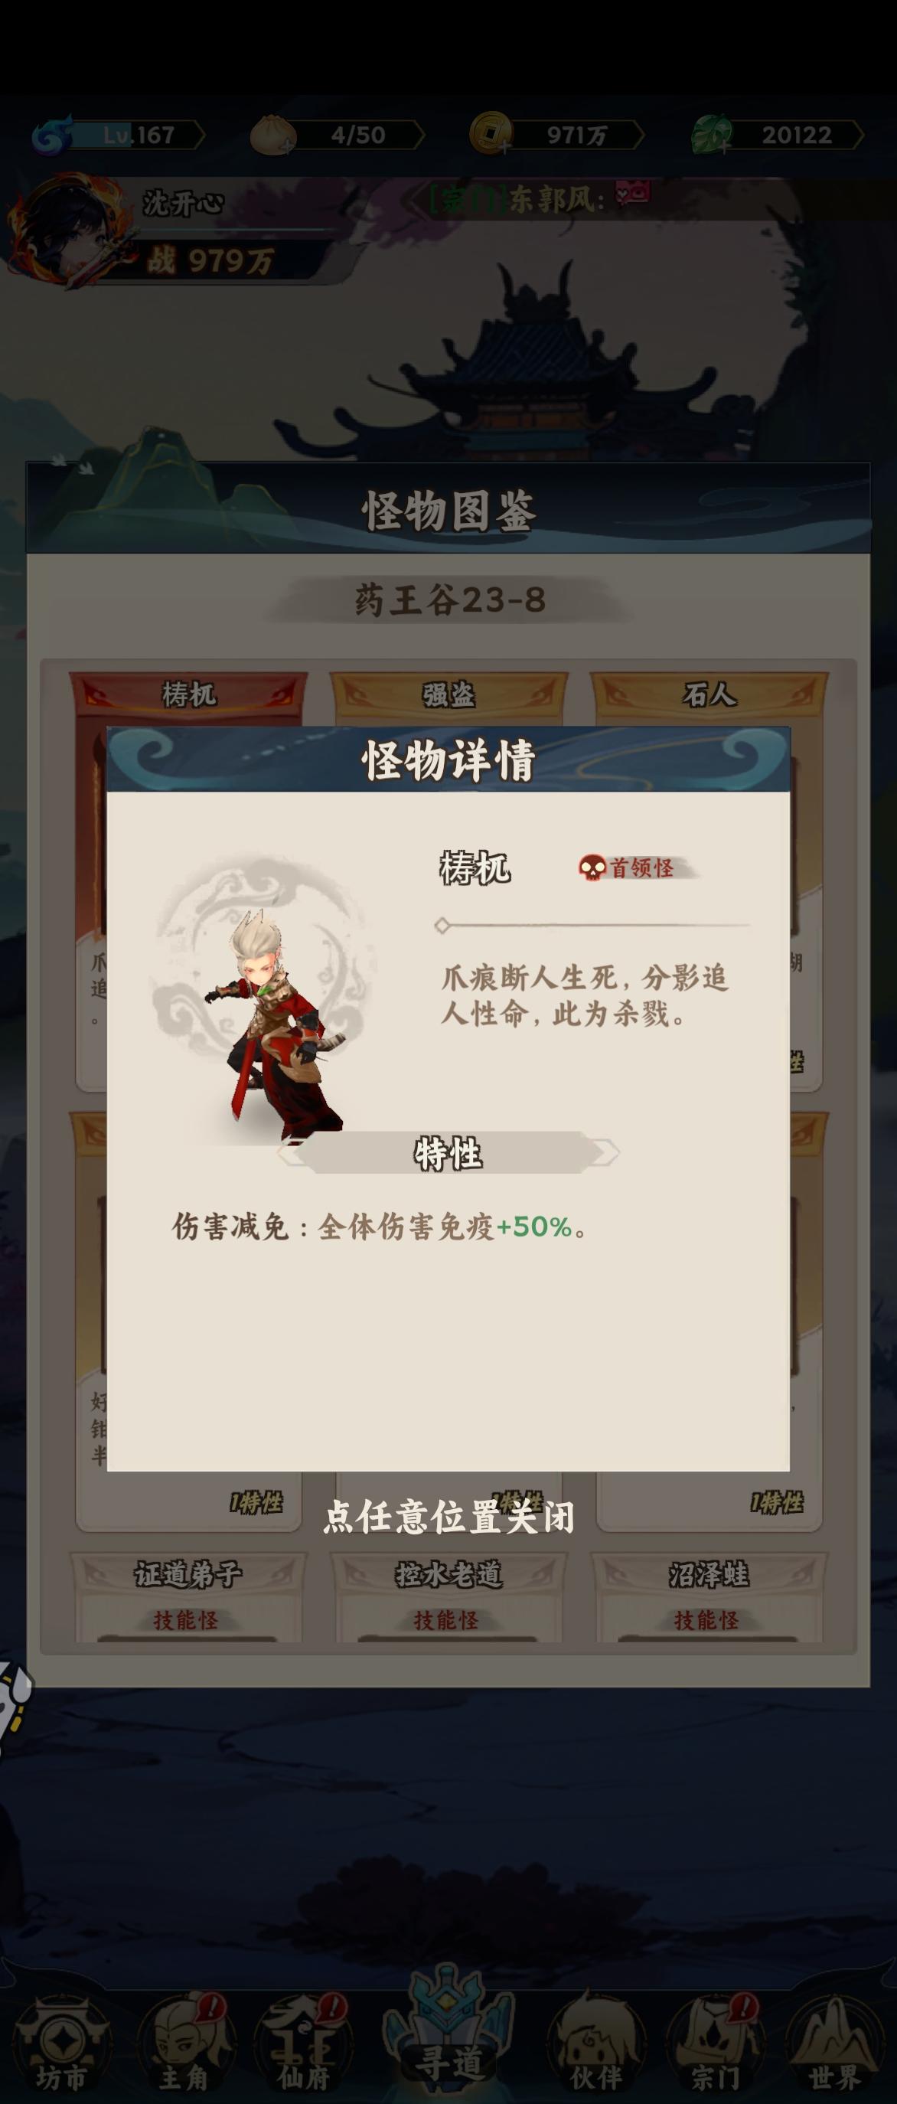Select the 石人 monster card header

(x=709, y=695)
